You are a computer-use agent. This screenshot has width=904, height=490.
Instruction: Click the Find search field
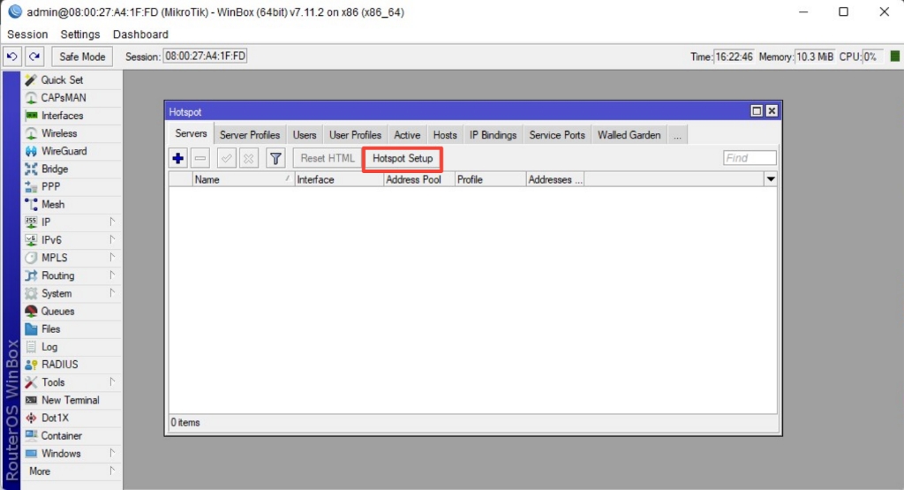(x=750, y=158)
